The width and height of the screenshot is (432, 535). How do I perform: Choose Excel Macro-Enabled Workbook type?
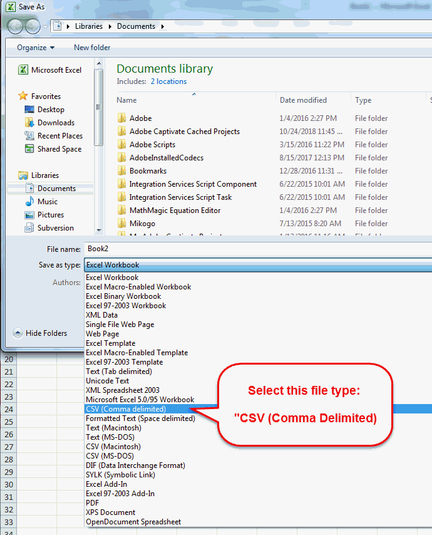tap(138, 287)
